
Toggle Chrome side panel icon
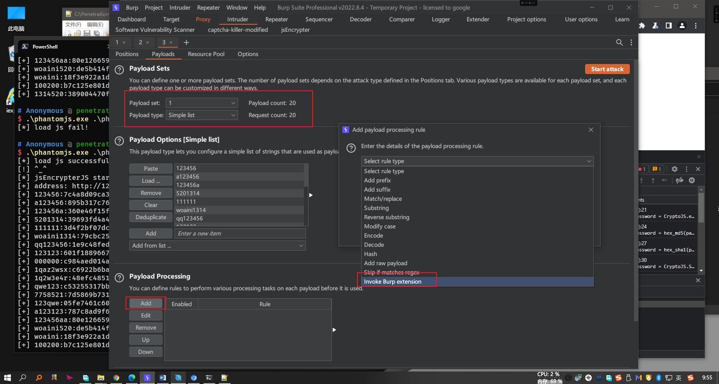tap(669, 26)
